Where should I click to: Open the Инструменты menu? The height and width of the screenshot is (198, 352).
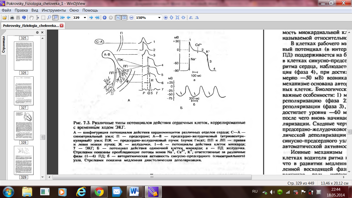pyautogui.click(x=54, y=10)
